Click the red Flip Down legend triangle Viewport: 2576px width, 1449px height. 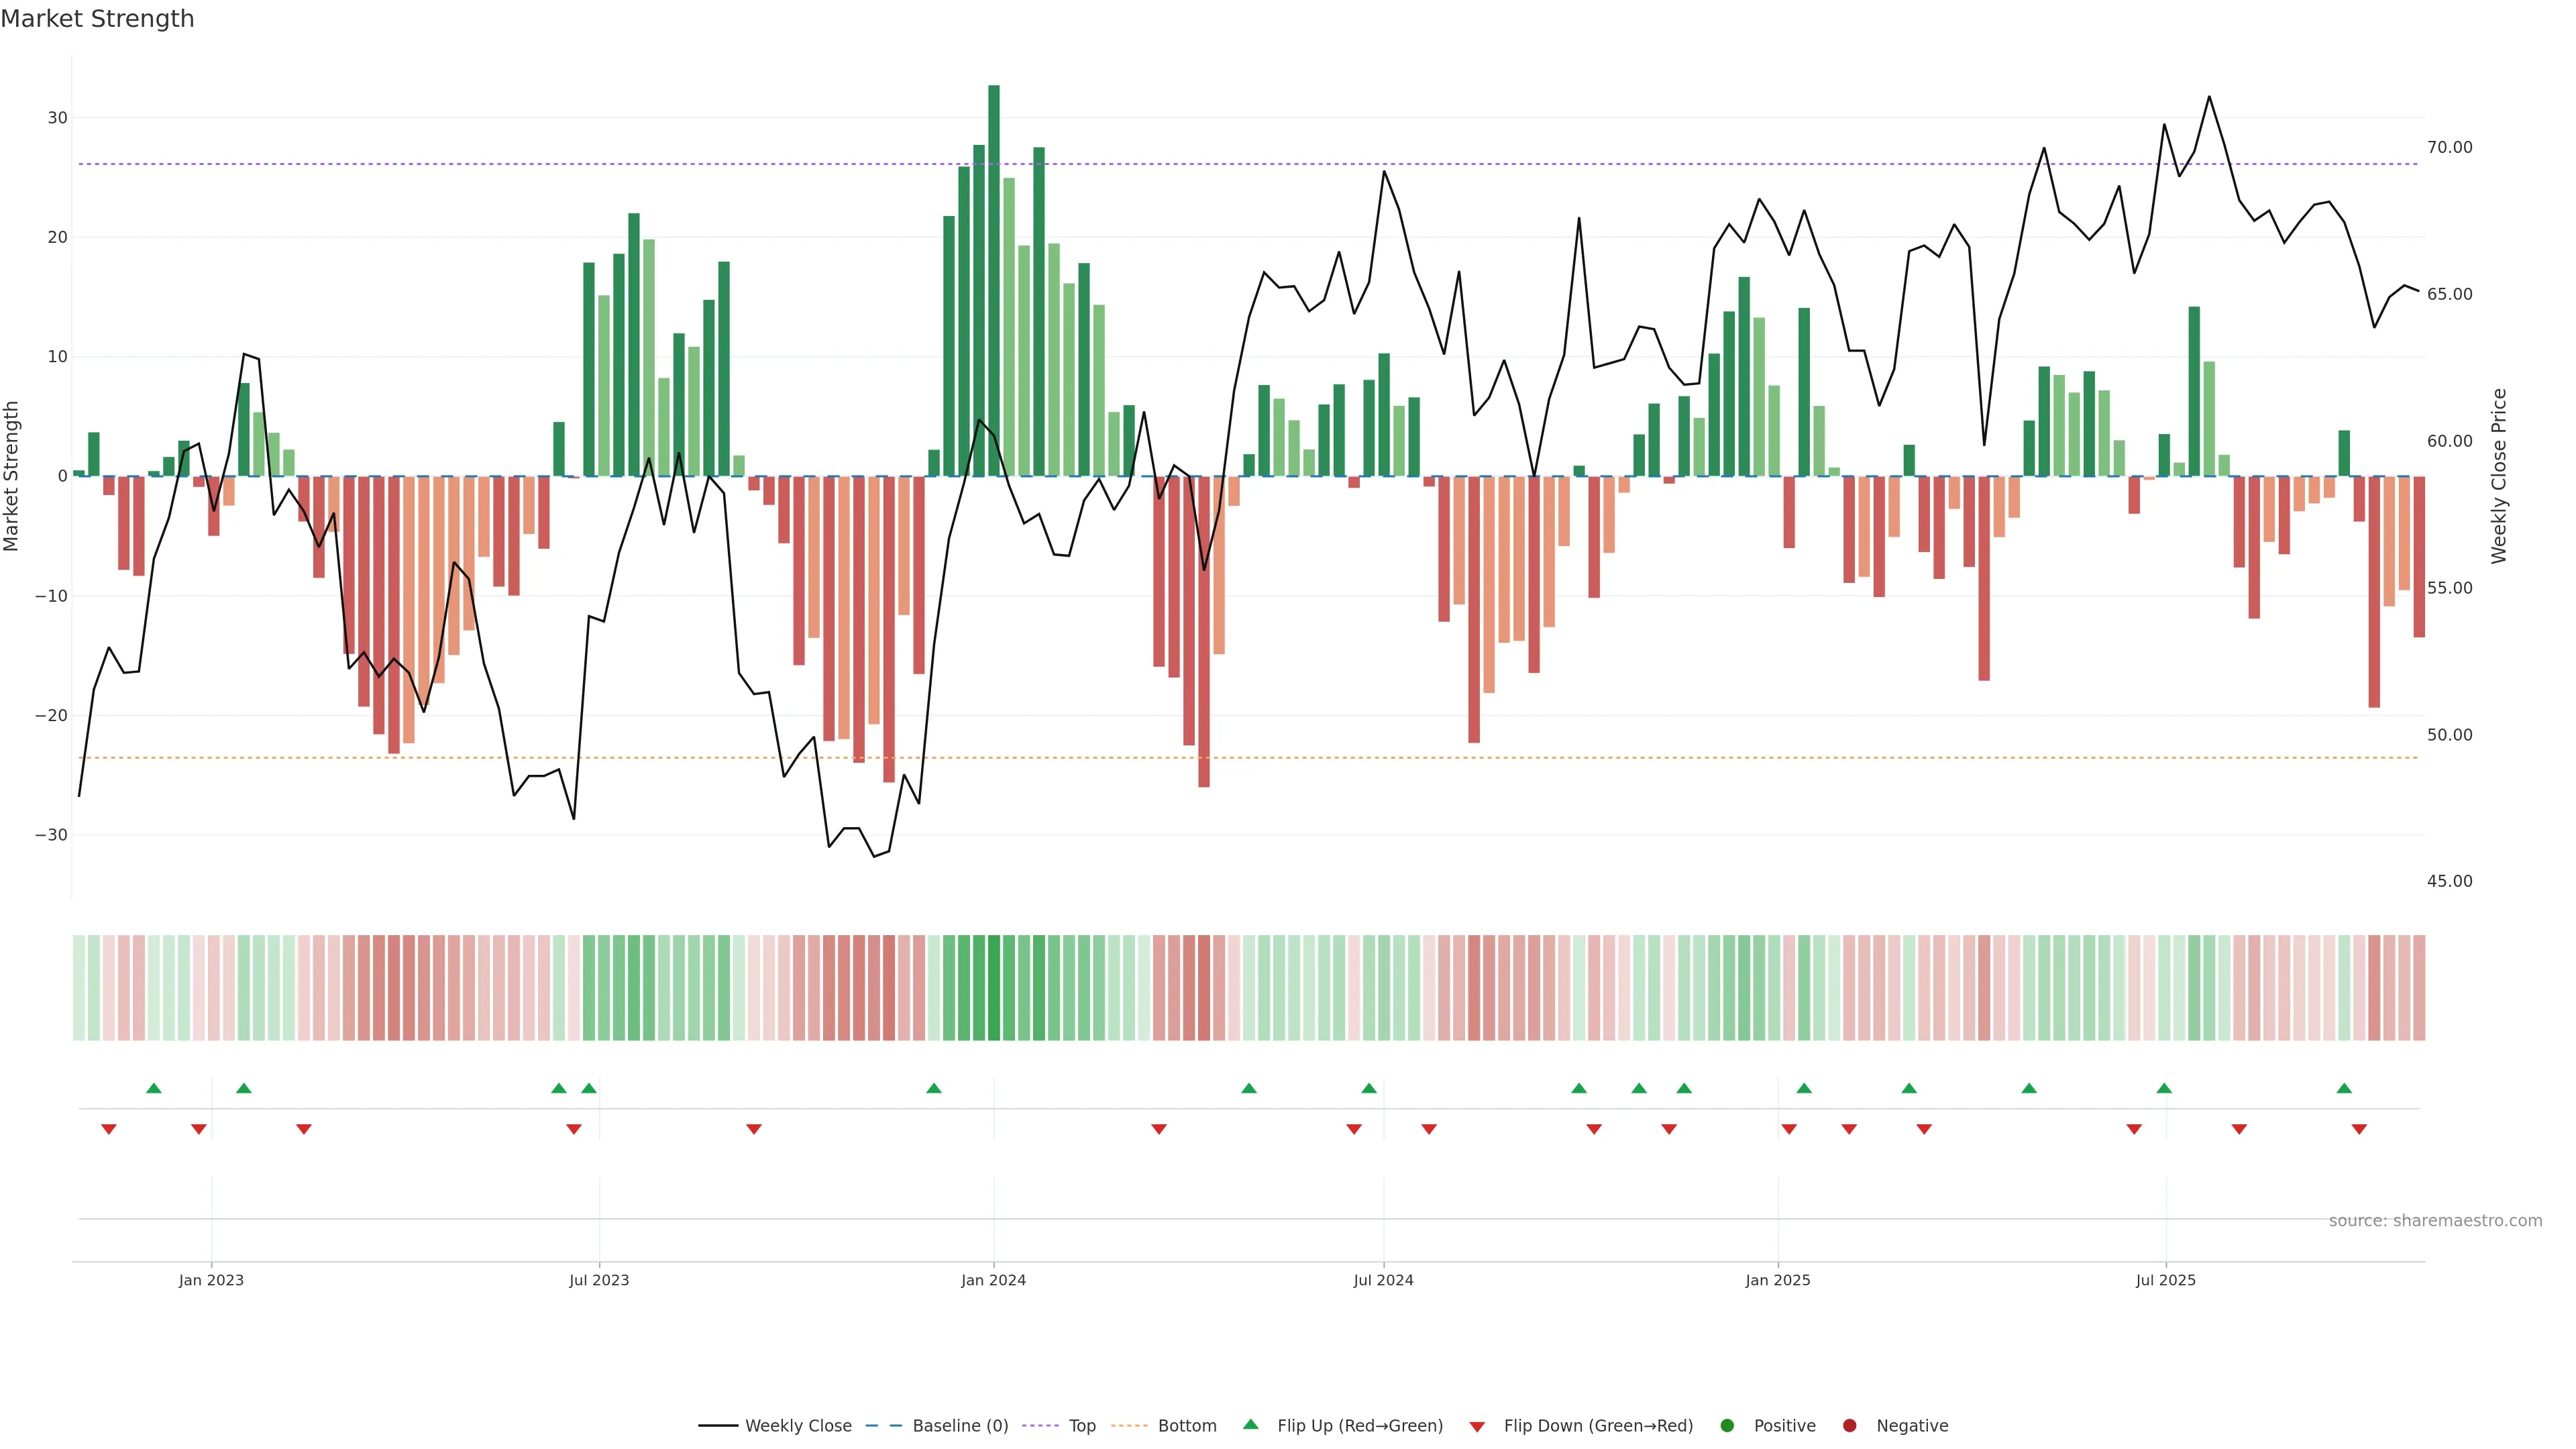click(x=1477, y=1427)
